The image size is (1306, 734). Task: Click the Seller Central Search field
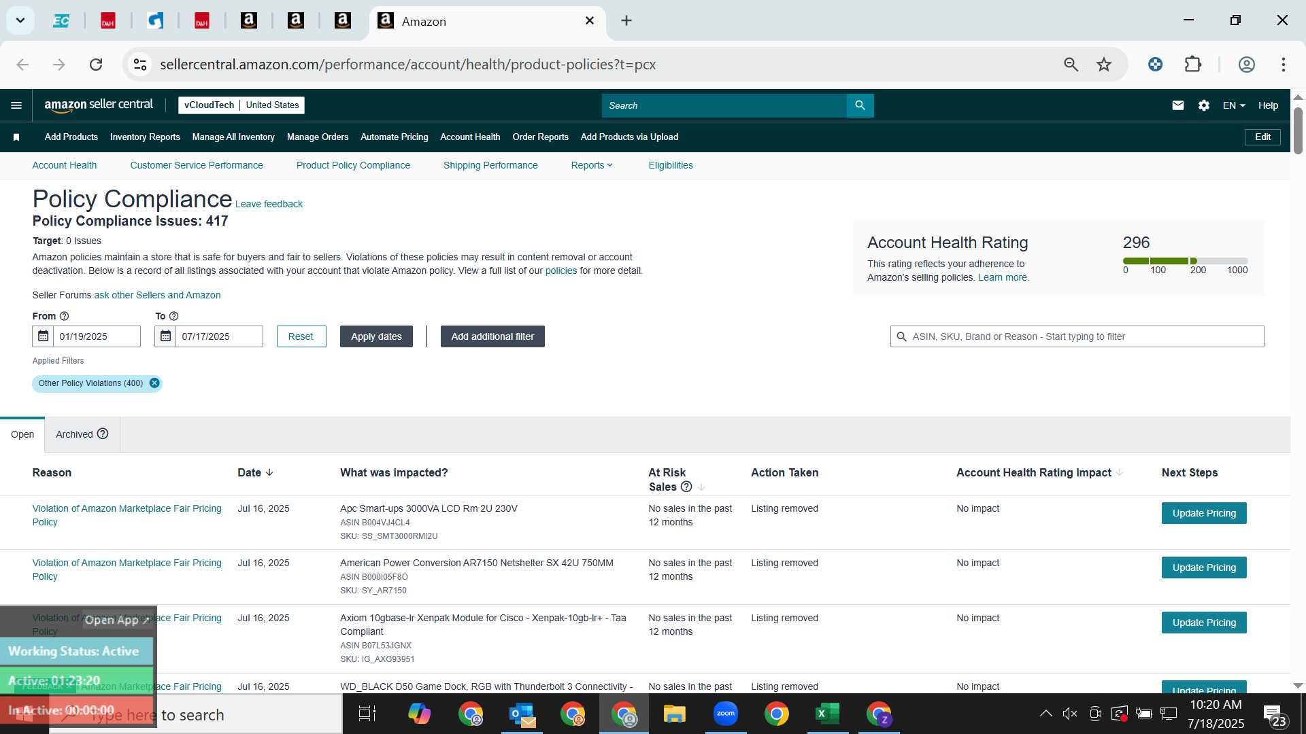click(x=724, y=105)
